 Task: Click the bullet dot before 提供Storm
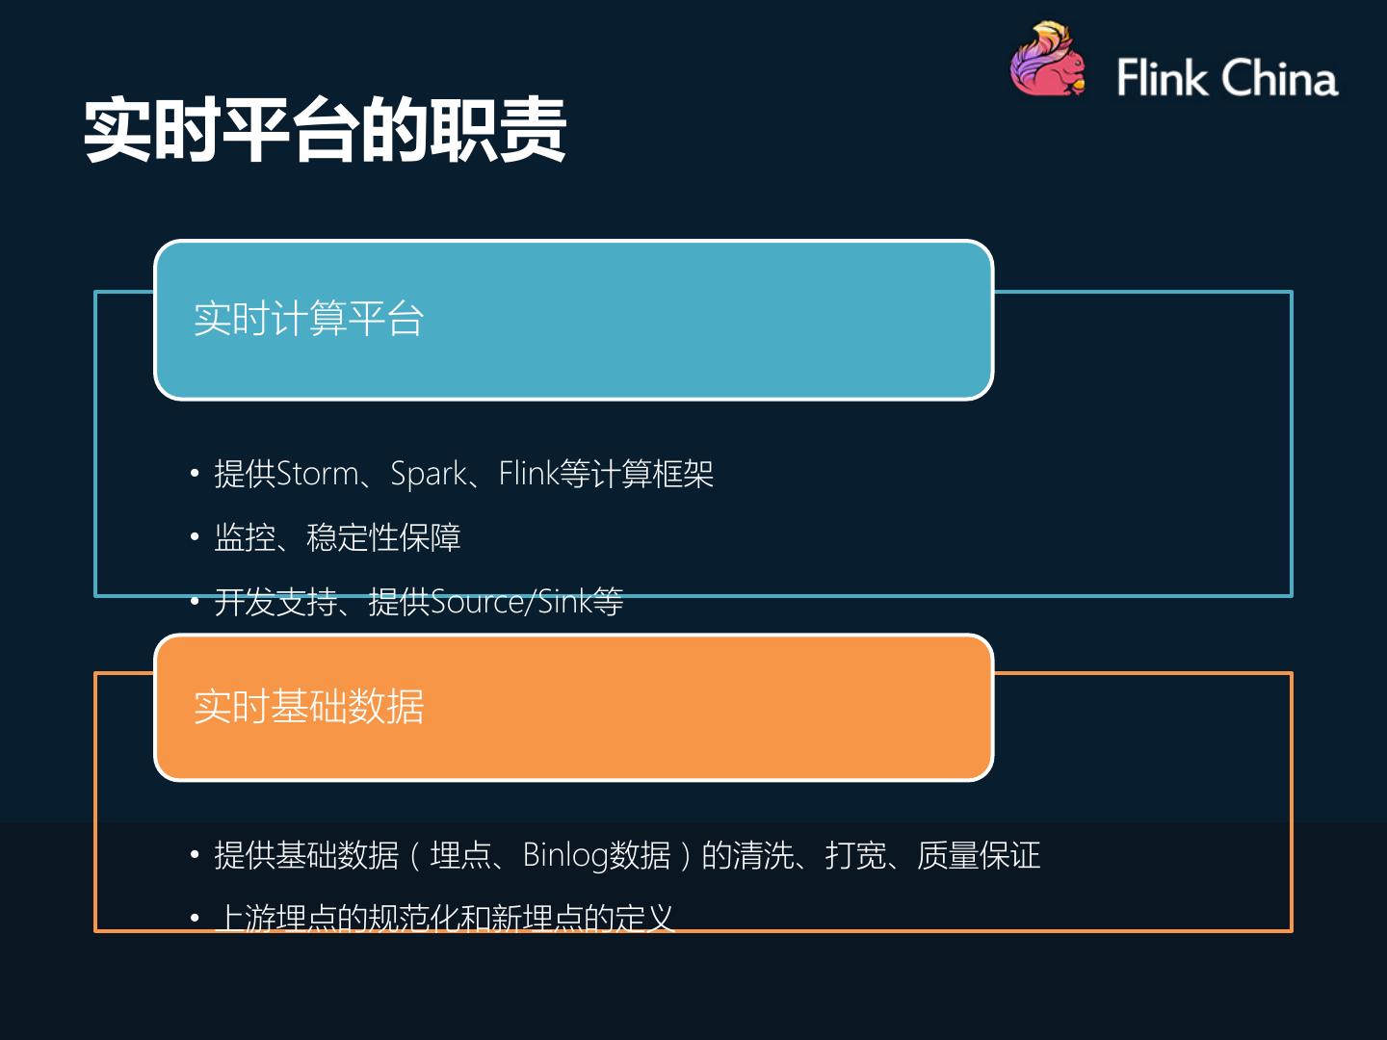click(195, 474)
